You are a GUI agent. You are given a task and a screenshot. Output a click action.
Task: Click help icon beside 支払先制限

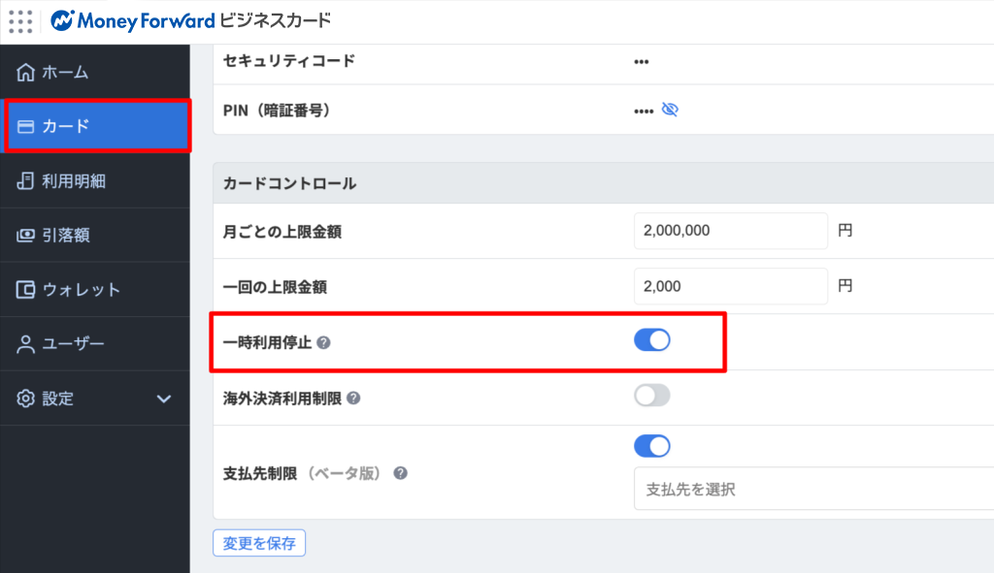(400, 473)
